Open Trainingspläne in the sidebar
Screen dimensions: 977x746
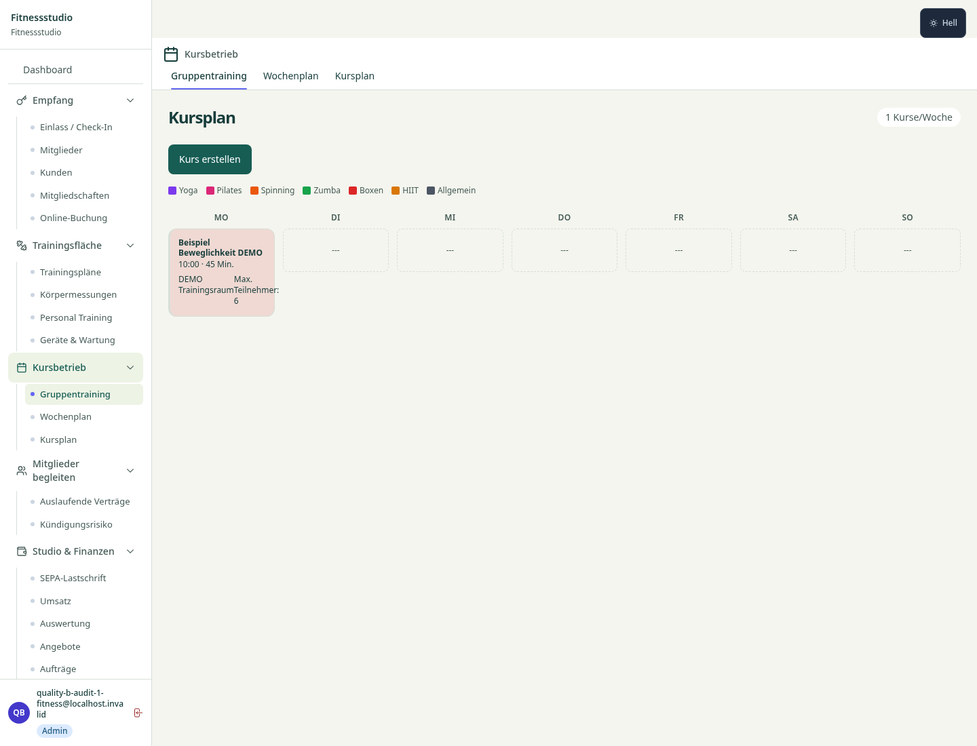coord(84,272)
